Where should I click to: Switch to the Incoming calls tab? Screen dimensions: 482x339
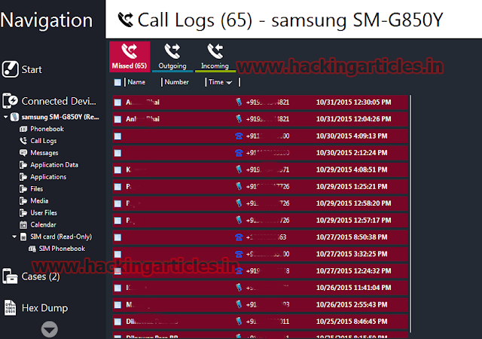(215, 56)
